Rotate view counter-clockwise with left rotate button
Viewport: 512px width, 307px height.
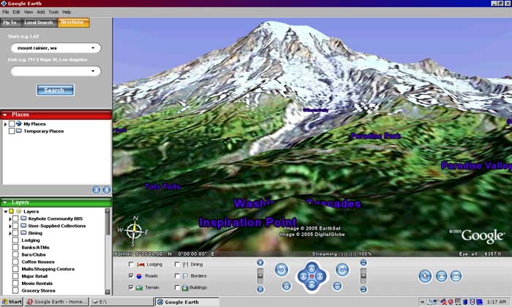pyautogui.click(x=282, y=270)
